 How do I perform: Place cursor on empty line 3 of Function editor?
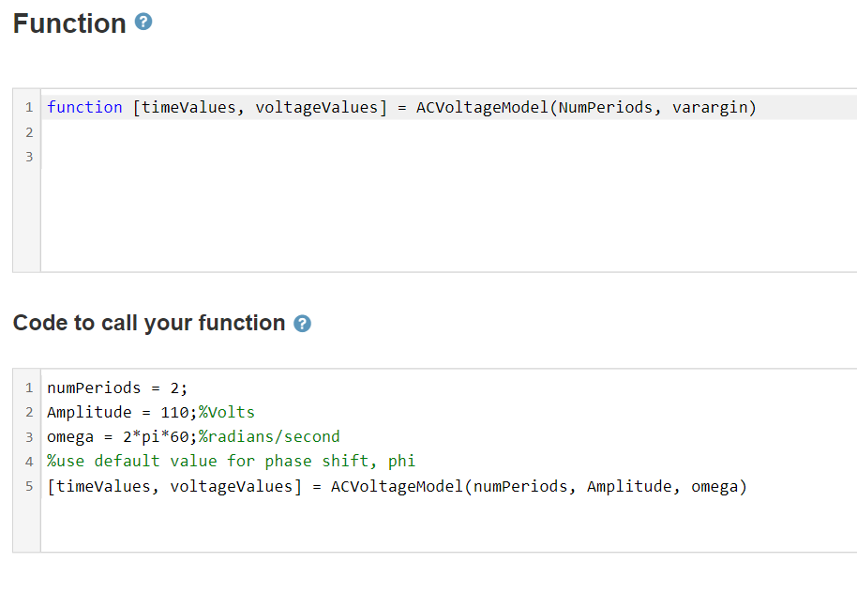[x=448, y=157]
